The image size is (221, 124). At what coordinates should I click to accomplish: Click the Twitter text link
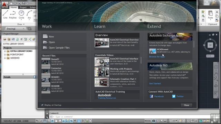(x=180, y=96)
